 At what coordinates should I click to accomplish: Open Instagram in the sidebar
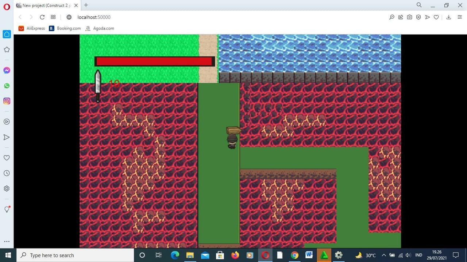[x=7, y=101]
